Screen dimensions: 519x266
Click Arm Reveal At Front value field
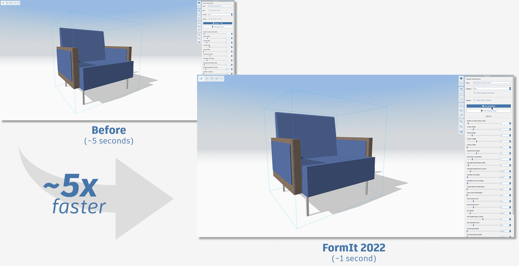click(504, 225)
